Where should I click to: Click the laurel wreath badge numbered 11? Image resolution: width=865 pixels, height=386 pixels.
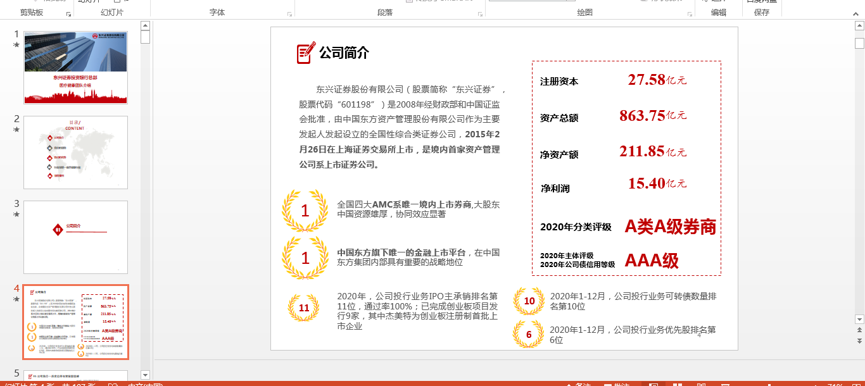304,308
